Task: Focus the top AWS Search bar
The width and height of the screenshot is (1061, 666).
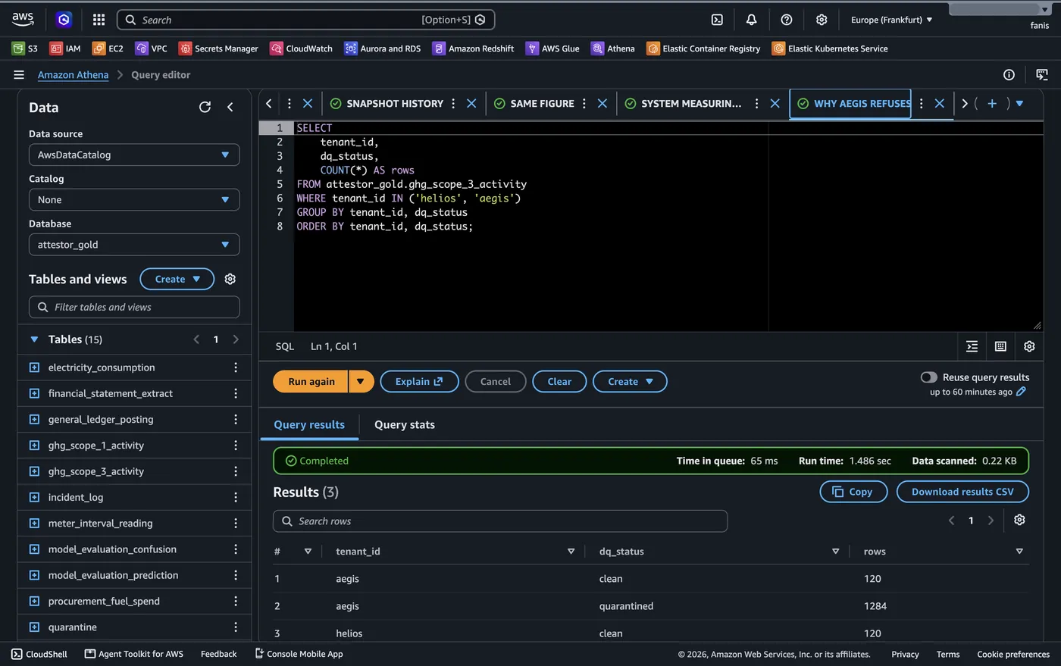Action: point(306,20)
